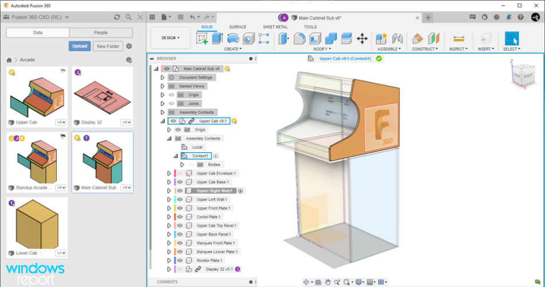The width and height of the screenshot is (545, 287).
Task: Expand the Joints folder
Action: (162, 103)
